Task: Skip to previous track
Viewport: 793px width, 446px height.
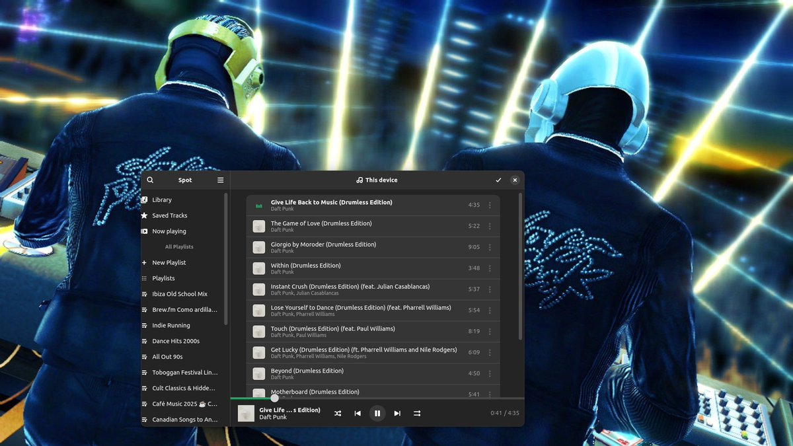Action: point(358,413)
